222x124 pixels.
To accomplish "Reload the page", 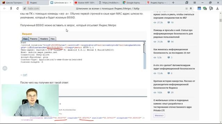I will pyautogui.click(x=18, y=8).
